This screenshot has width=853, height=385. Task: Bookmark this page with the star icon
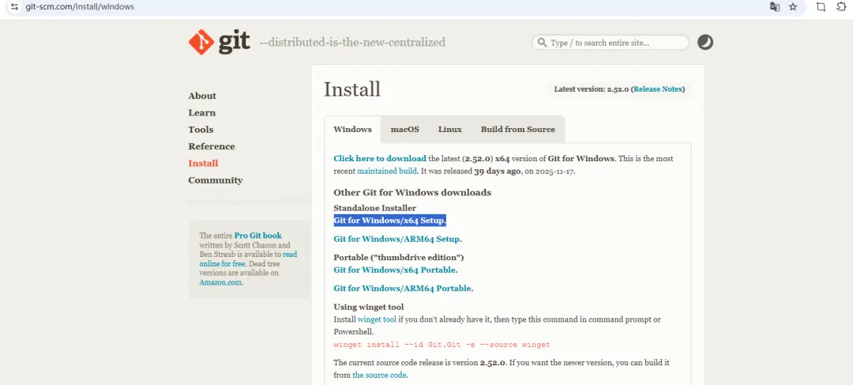coord(793,7)
